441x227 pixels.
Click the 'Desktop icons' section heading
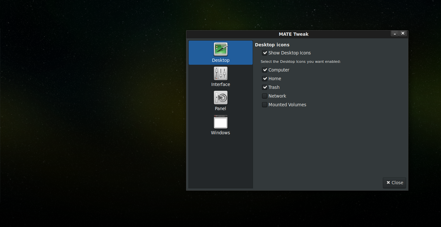(x=272, y=45)
